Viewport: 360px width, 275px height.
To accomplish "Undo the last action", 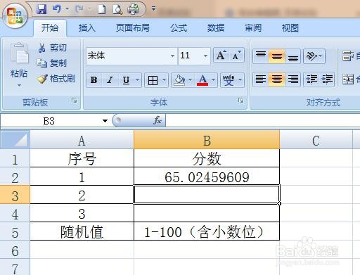I will 56,9.
